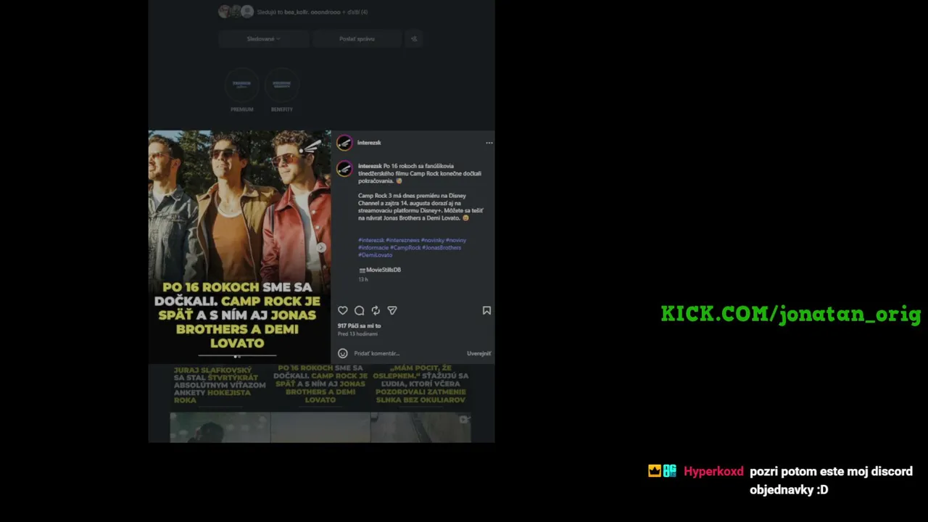Viewport: 928px width, 522px height.
Task: Click the 'Sledujú to bea_kollr' mutual followers text
Action: pyautogui.click(x=312, y=12)
